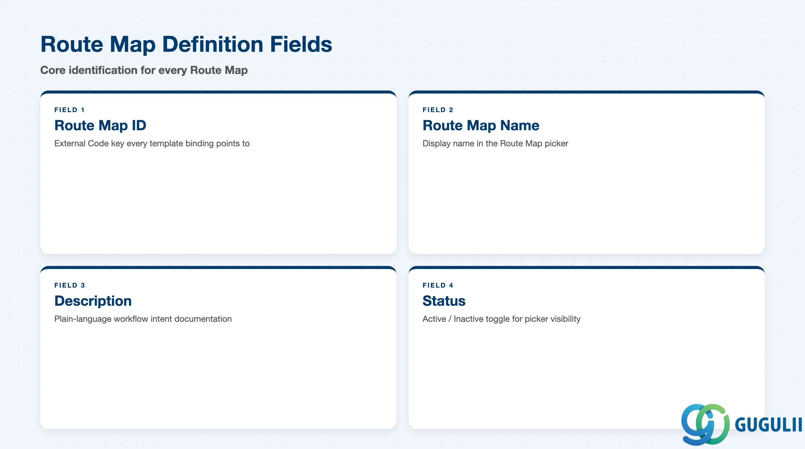Click the 'FIELD 1' label
This screenshot has height=449, width=805.
[69, 110]
